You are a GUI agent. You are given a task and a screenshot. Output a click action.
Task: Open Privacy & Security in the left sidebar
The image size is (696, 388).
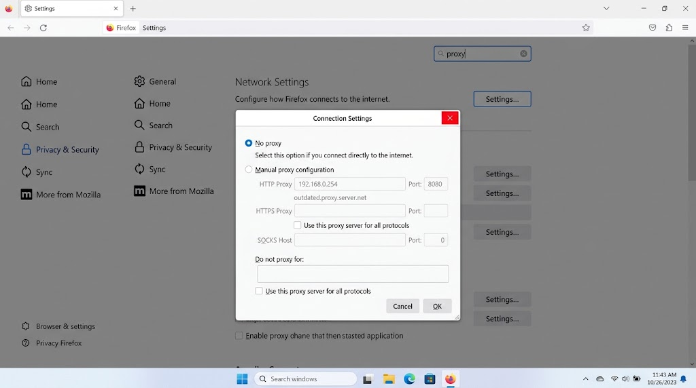pyautogui.click(x=60, y=150)
